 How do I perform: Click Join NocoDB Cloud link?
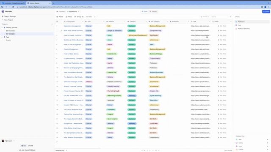point(27,150)
